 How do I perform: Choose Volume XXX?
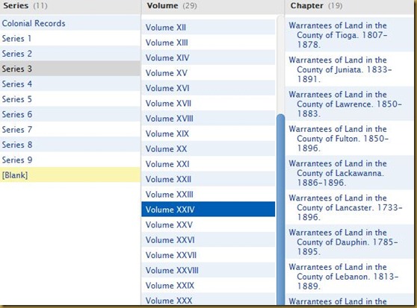click(208, 300)
